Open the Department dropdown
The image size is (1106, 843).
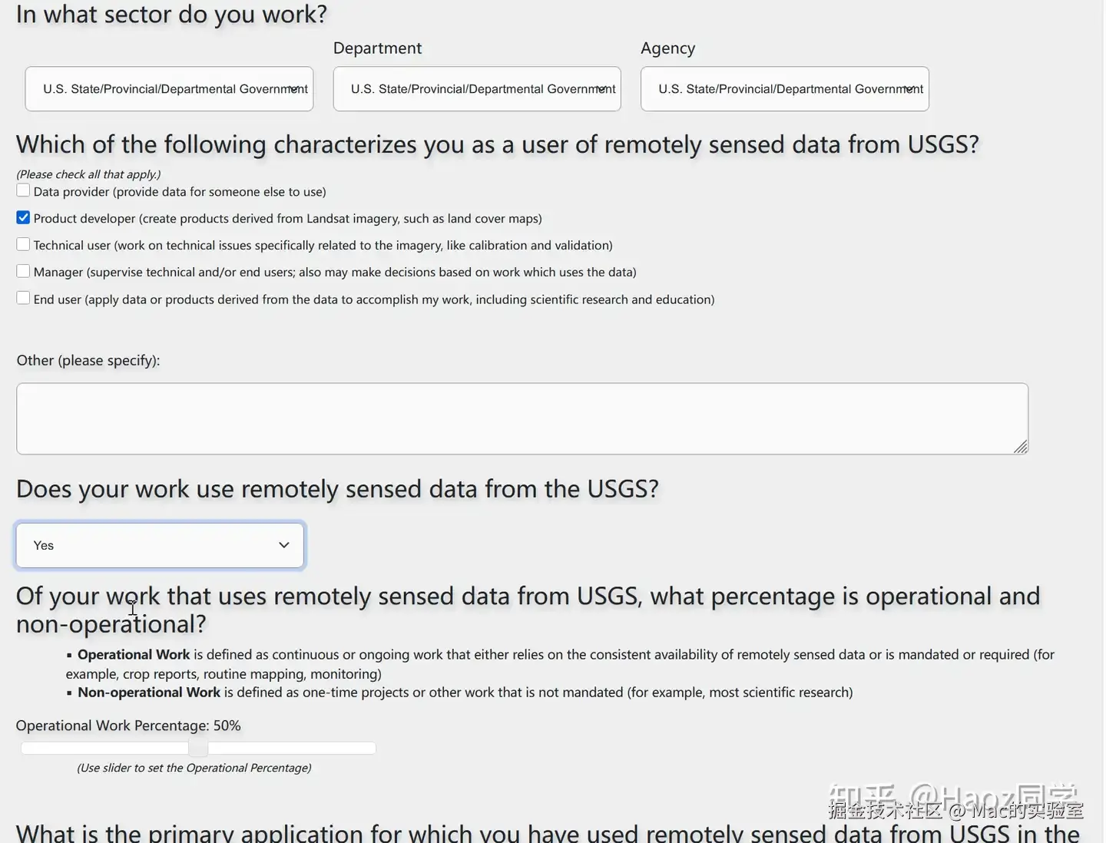pos(476,89)
